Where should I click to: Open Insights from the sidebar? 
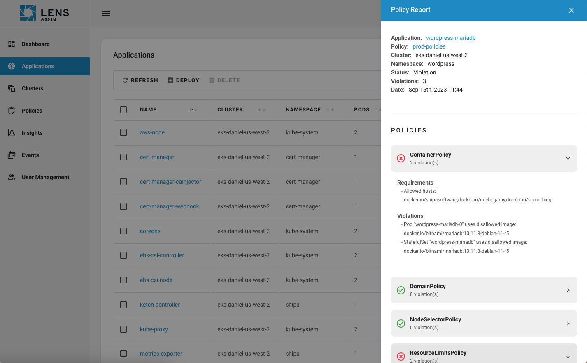point(45,133)
